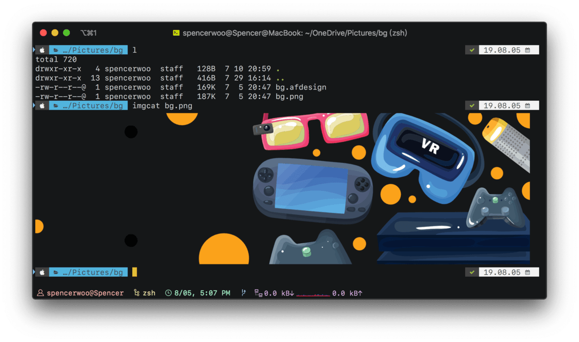This screenshot has width=579, height=342.
Task: Click the 'drwxr-xr-x 13' permissions entry
Action: (68, 78)
